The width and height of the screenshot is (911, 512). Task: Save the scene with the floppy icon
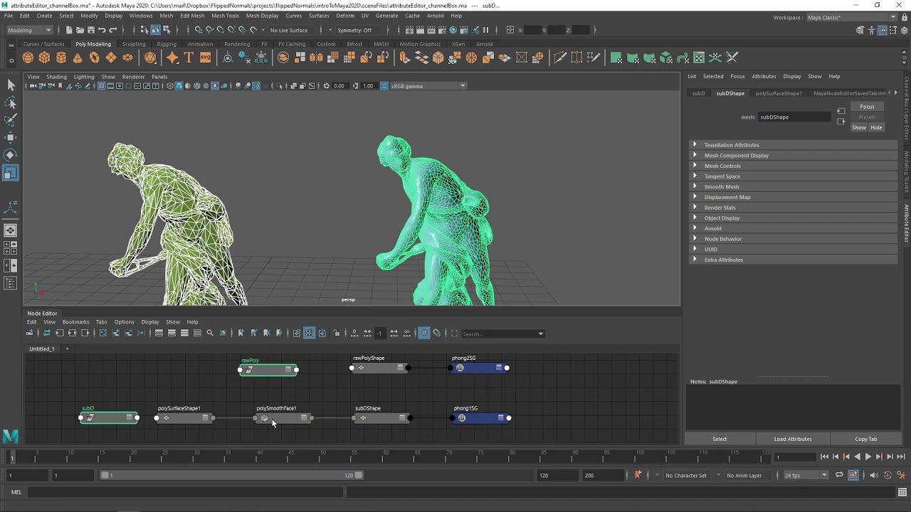(x=91, y=30)
